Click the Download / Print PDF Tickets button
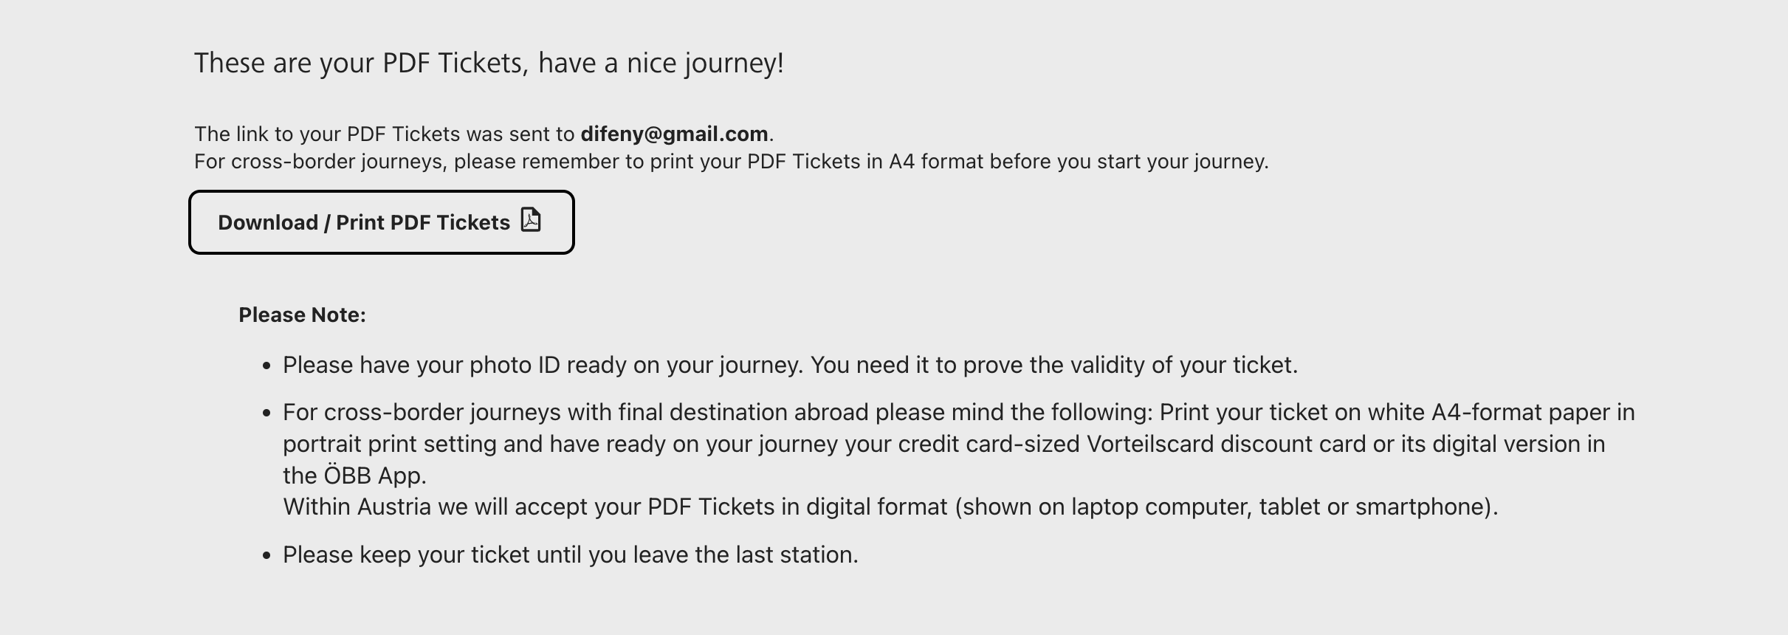 click(x=382, y=222)
